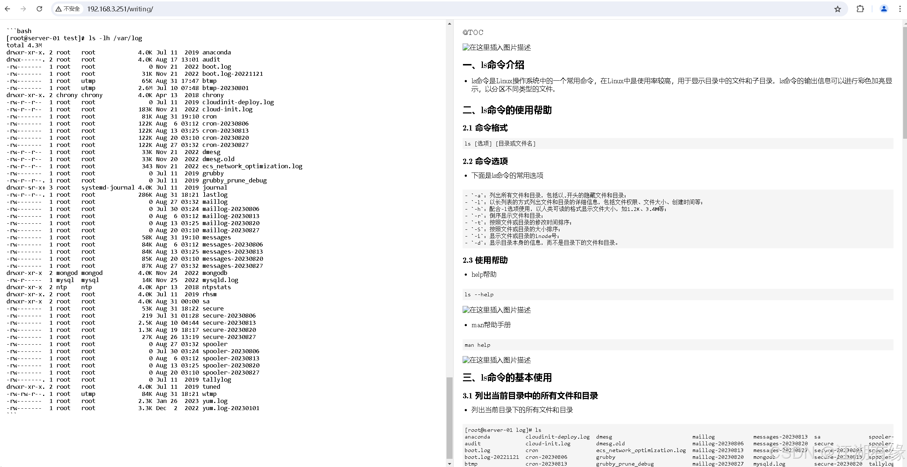Click the bullet help帮助
Viewport: 907px width, 467px height.
(x=484, y=274)
